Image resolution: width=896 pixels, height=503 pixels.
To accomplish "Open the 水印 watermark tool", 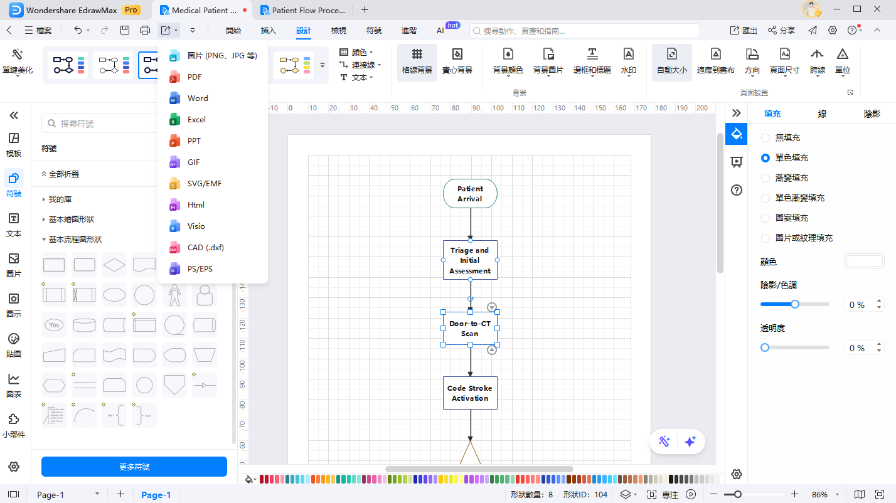I will (628, 61).
